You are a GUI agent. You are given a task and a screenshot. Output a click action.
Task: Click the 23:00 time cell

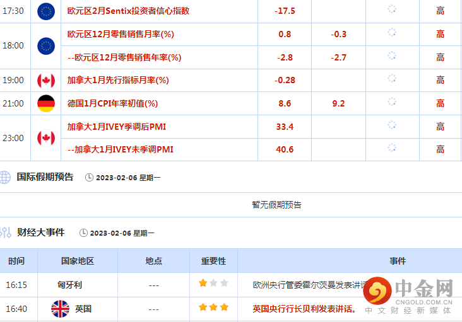point(13,138)
